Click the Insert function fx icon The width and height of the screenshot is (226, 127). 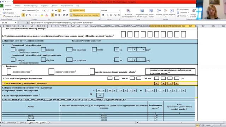[28, 23]
